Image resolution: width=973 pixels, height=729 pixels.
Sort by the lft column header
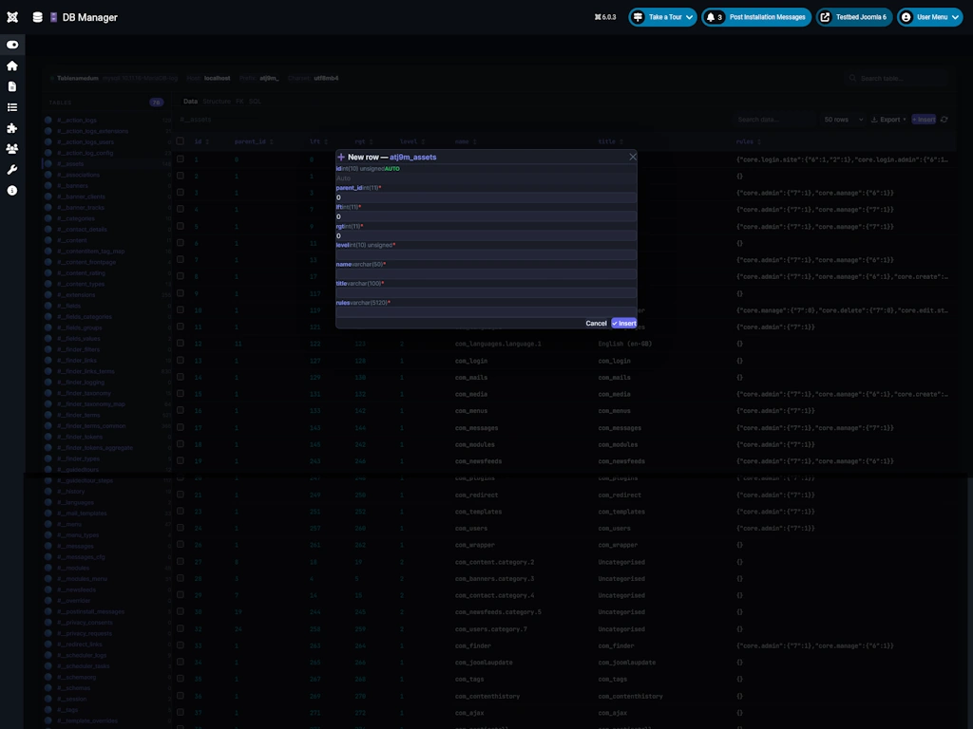[x=318, y=142]
